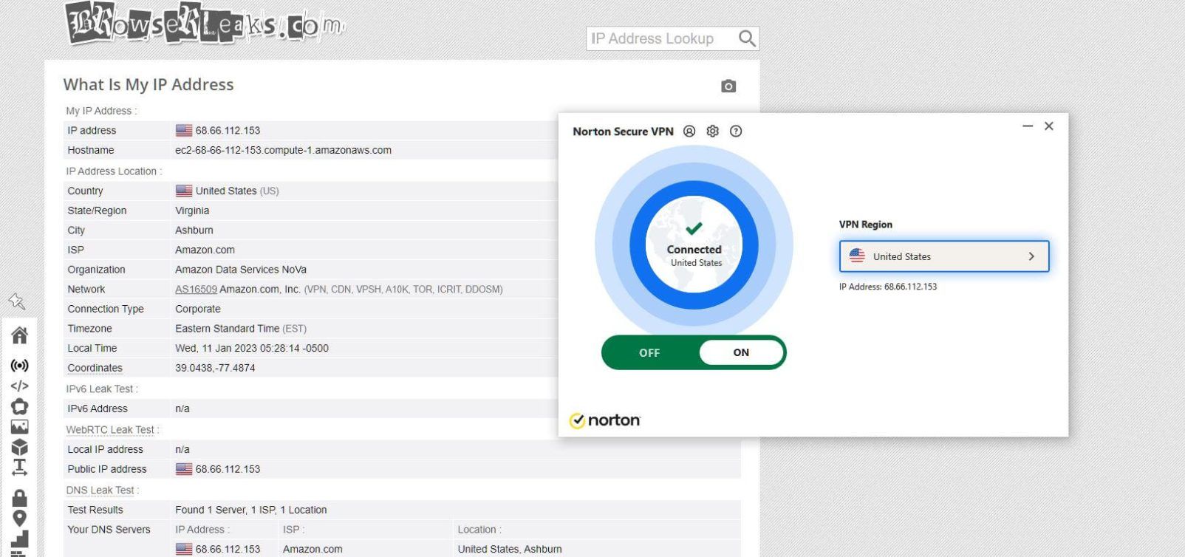This screenshot has width=1185, height=557.
Task: Click the camera screenshot icon
Action: (x=728, y=86)
